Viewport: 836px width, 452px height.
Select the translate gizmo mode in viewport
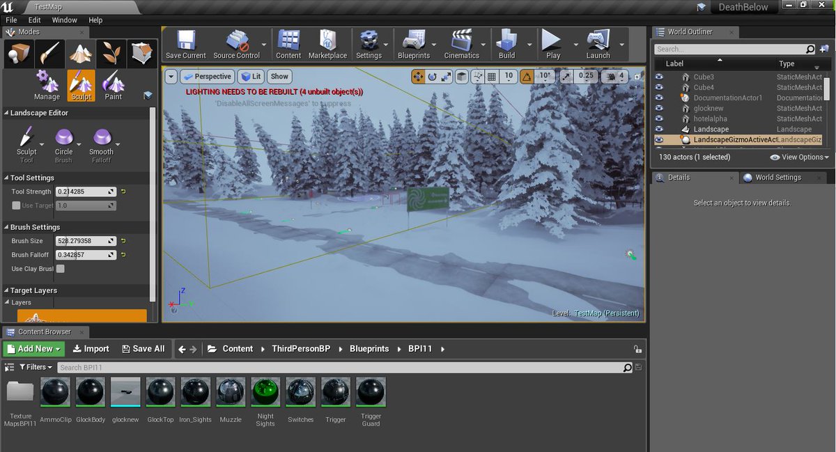pos(419,77)
